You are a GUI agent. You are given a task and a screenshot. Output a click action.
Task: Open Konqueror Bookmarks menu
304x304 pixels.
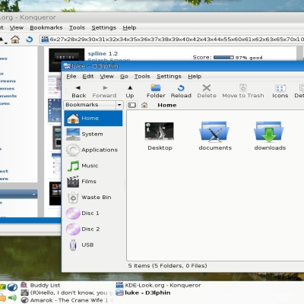[46, 27]
